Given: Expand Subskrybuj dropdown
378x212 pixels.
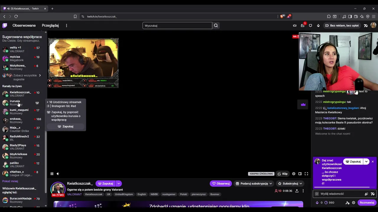Looking at the screenshot, I should coord(290,183).
